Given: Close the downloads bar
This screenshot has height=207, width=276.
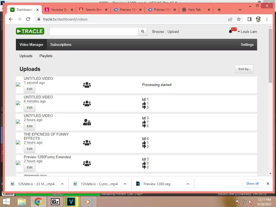Looking at the screenshot, I should click(268, 184).
